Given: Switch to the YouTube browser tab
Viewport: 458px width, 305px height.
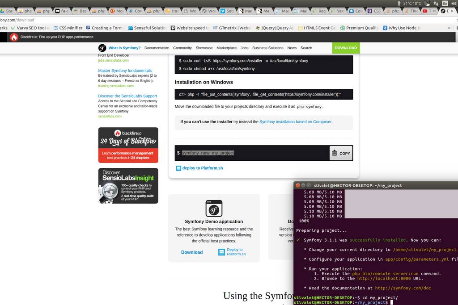Looking at the screenshot, I should tap(429, 11).
